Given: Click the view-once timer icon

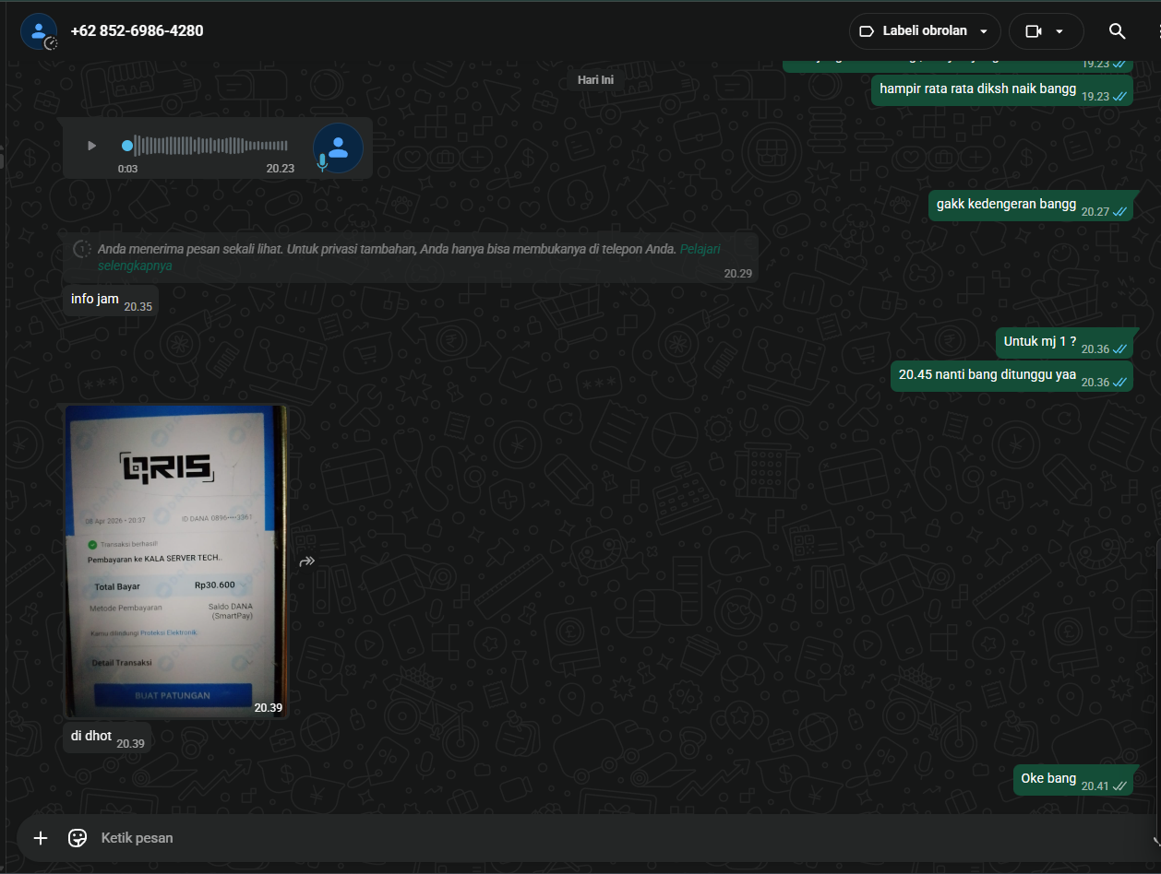Looking at the screenshot, I should tap(81, 249).
